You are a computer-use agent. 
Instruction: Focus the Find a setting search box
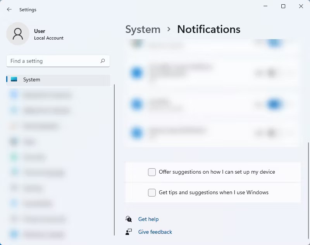point(58,61)
